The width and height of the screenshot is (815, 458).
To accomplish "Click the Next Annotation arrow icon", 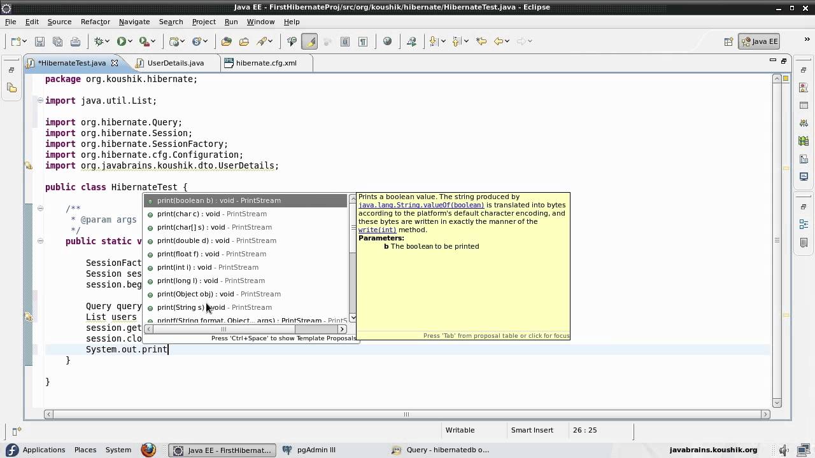I will click(x=434, y=41).
